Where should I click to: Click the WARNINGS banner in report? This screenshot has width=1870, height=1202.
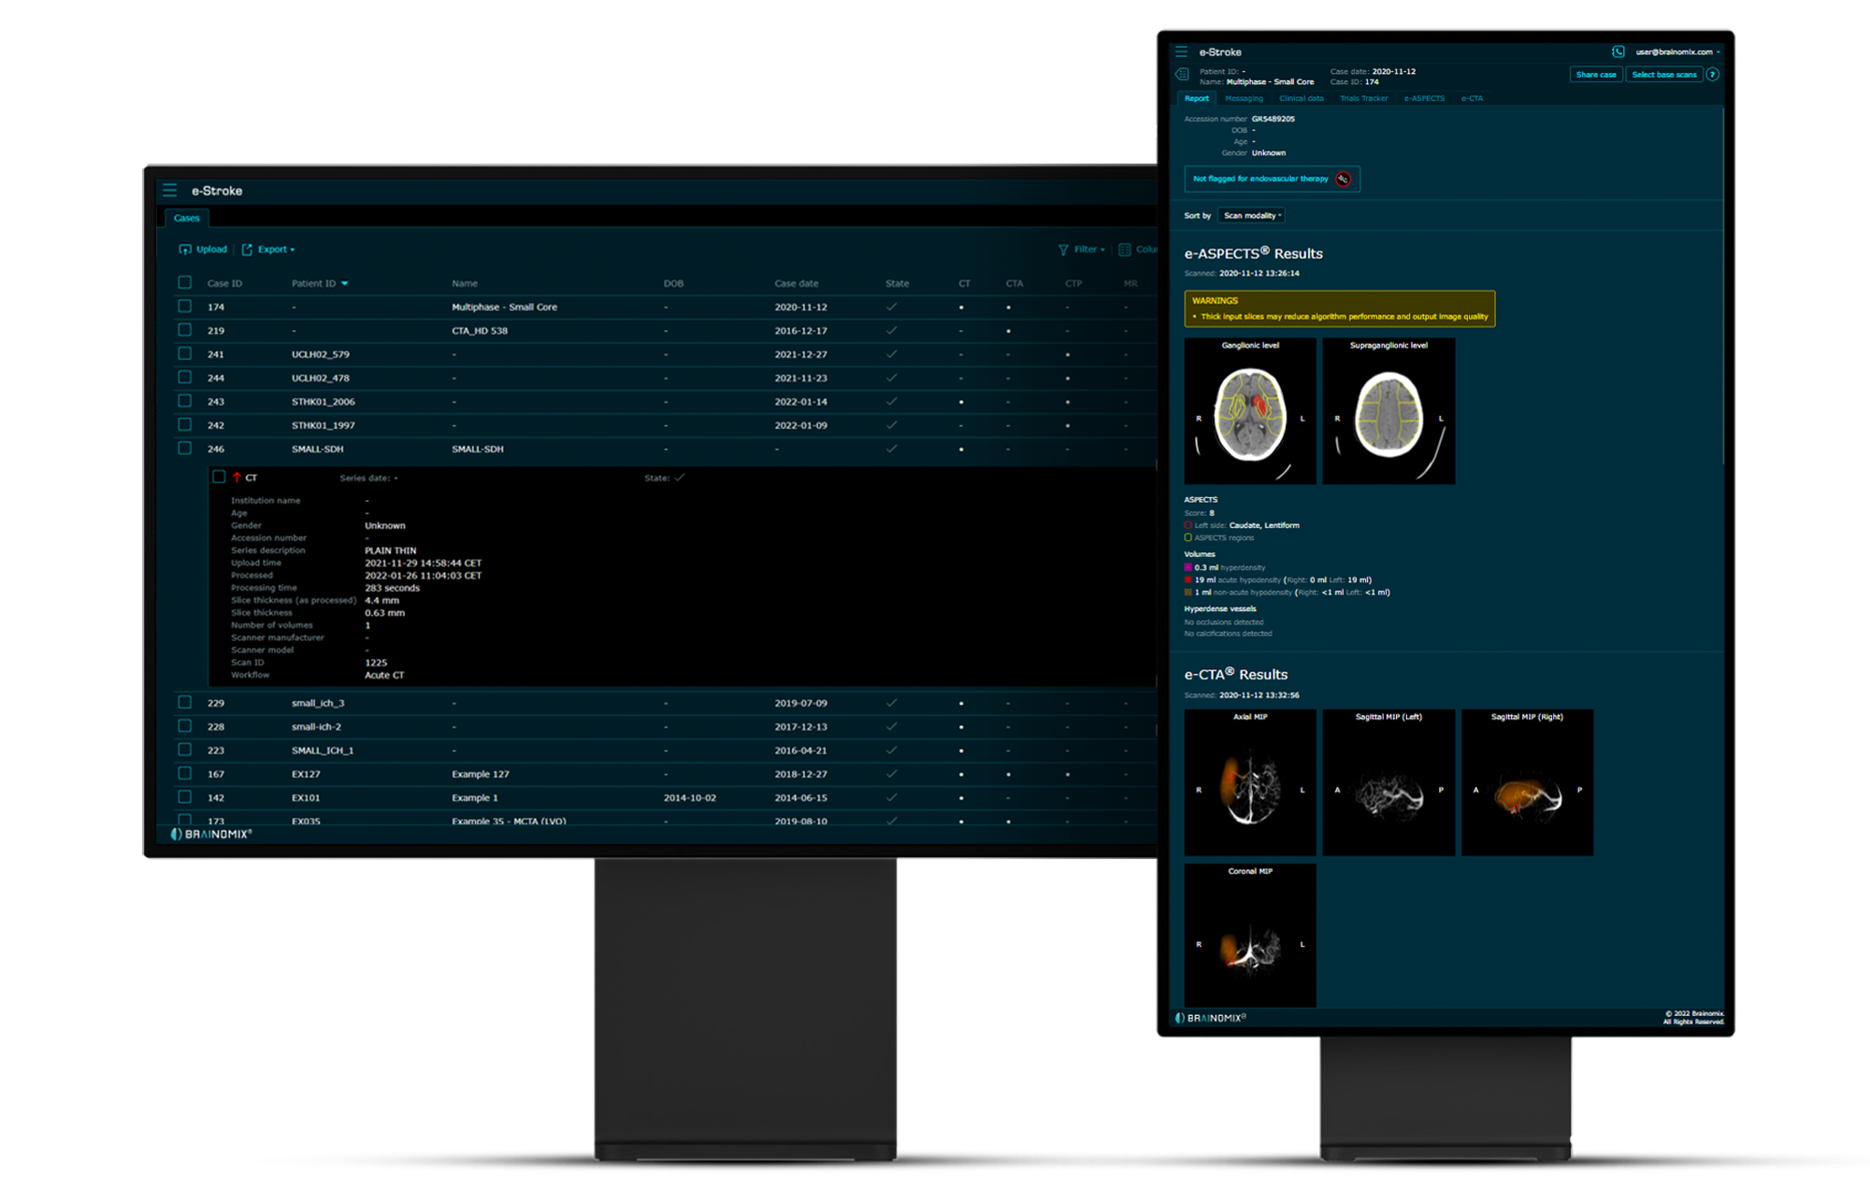pos(1339,308)
